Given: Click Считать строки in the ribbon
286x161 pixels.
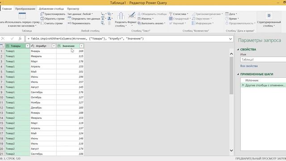Looking at the screenshot, I should [52, 23].
